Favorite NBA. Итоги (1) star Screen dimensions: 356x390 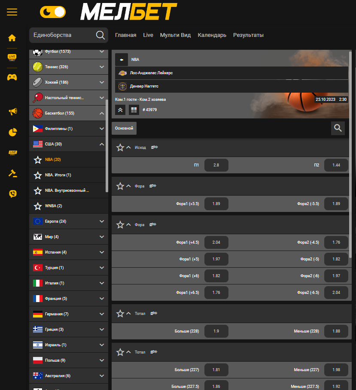click(x=38, y=175)
